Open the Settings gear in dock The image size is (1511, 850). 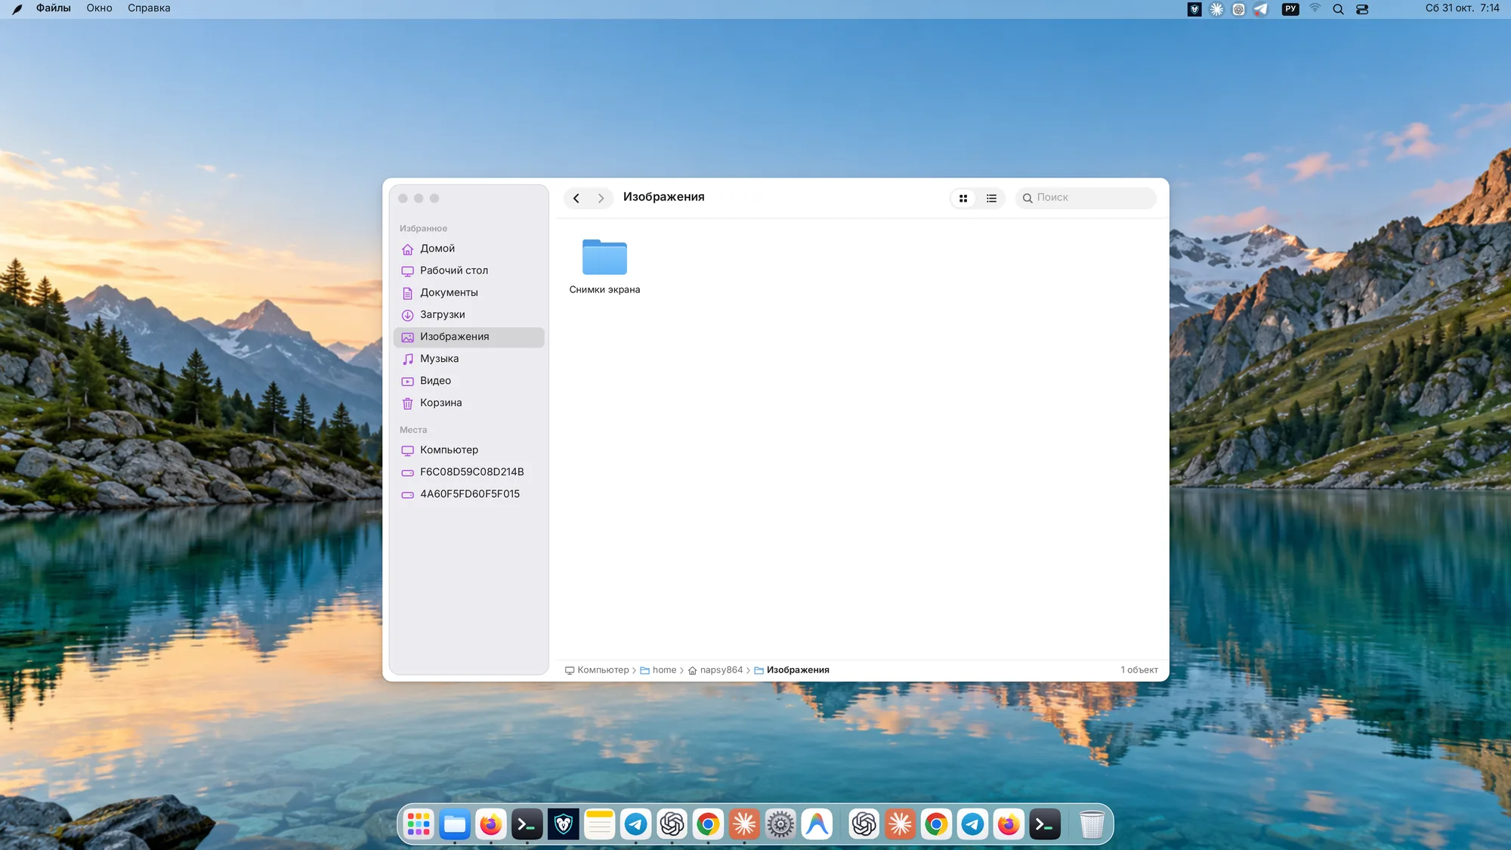[x=780, y=824]
